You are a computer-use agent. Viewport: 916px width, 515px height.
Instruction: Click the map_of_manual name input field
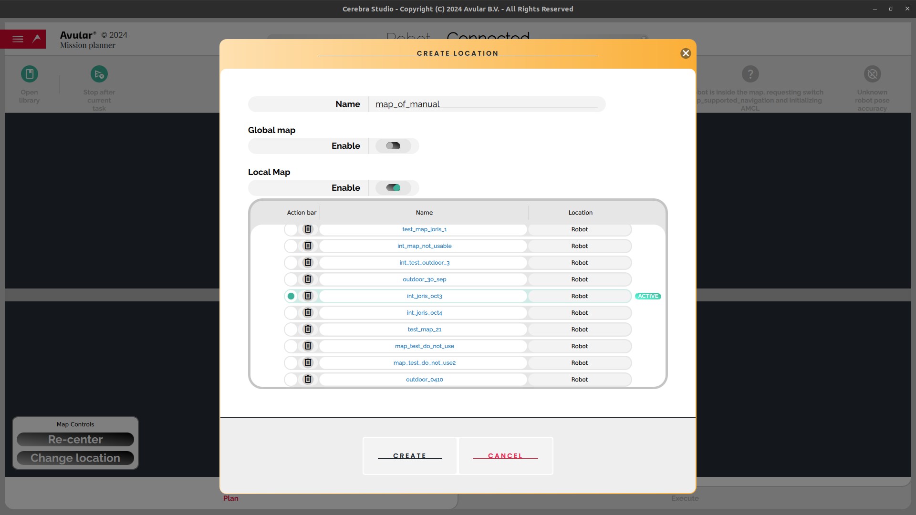click(x=484, y=104)
